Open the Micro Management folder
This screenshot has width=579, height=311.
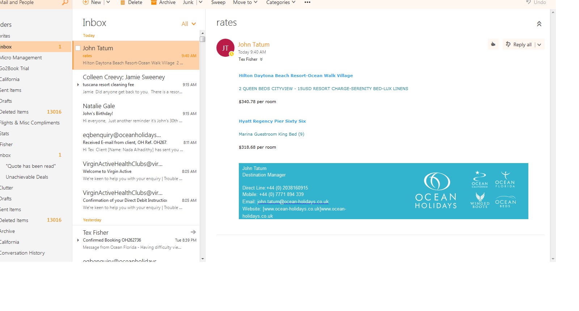pyautogui.click(x=21, y=57)
